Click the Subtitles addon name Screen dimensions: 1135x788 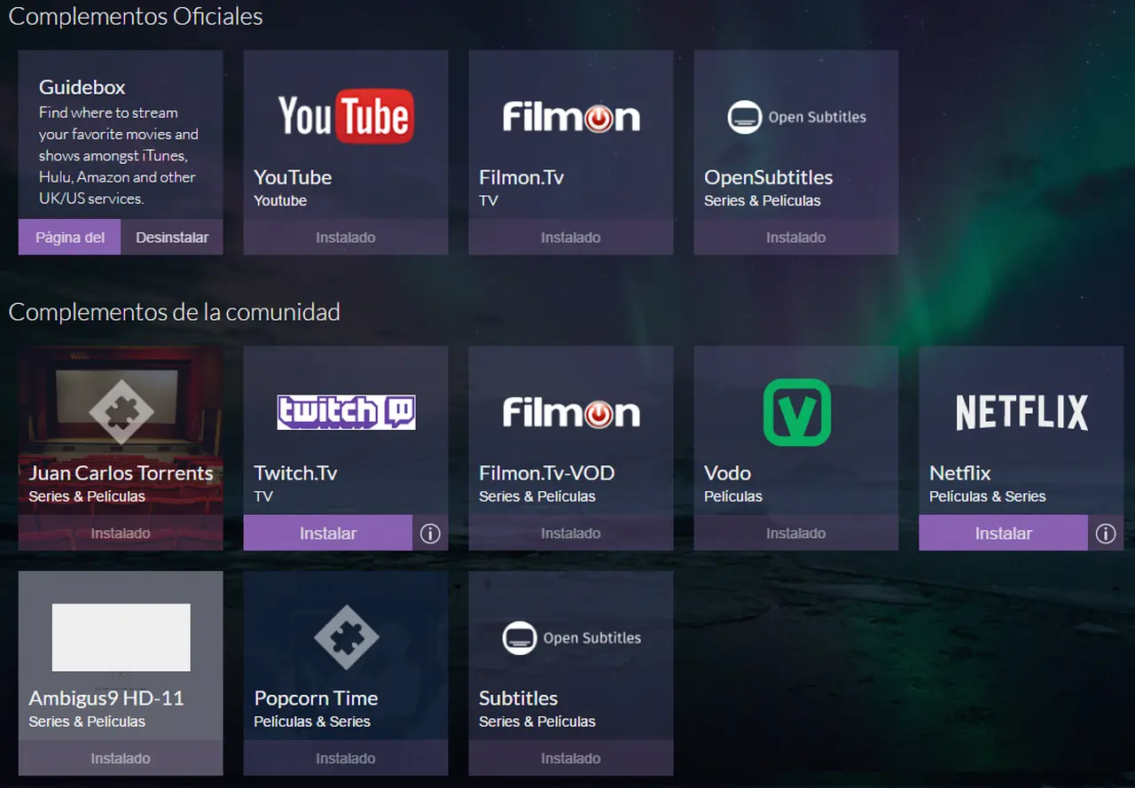tap(519, 698)
